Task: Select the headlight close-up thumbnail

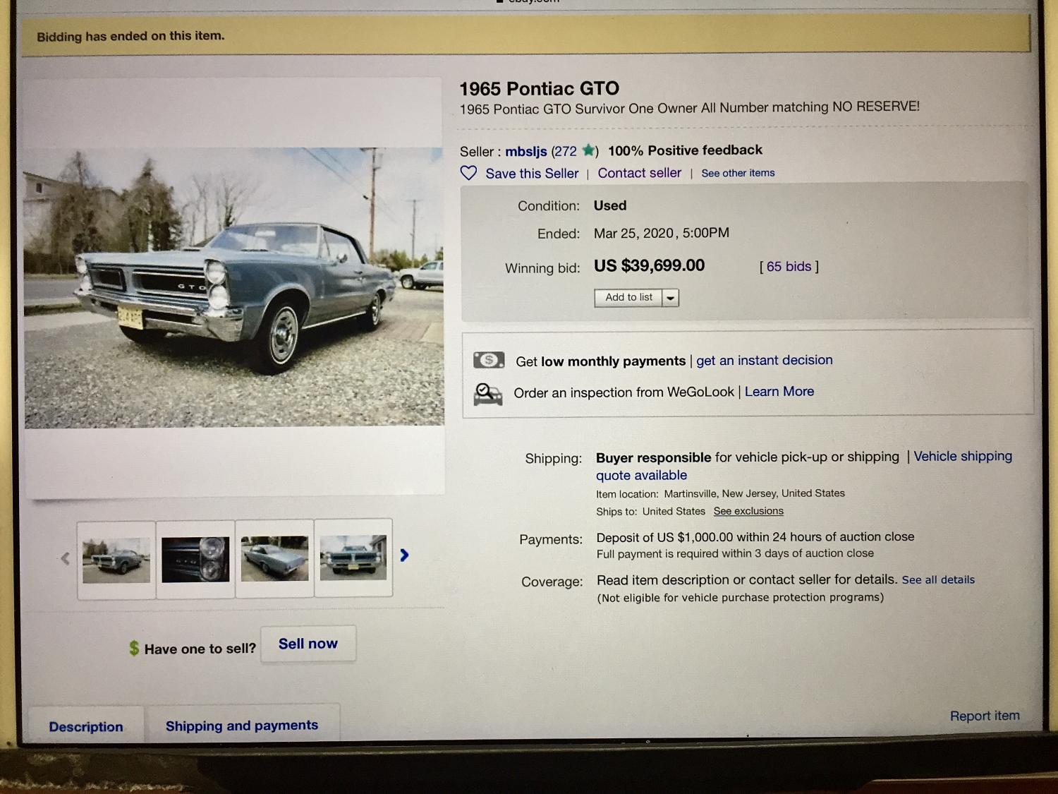Action: click(x=195, y=559)
